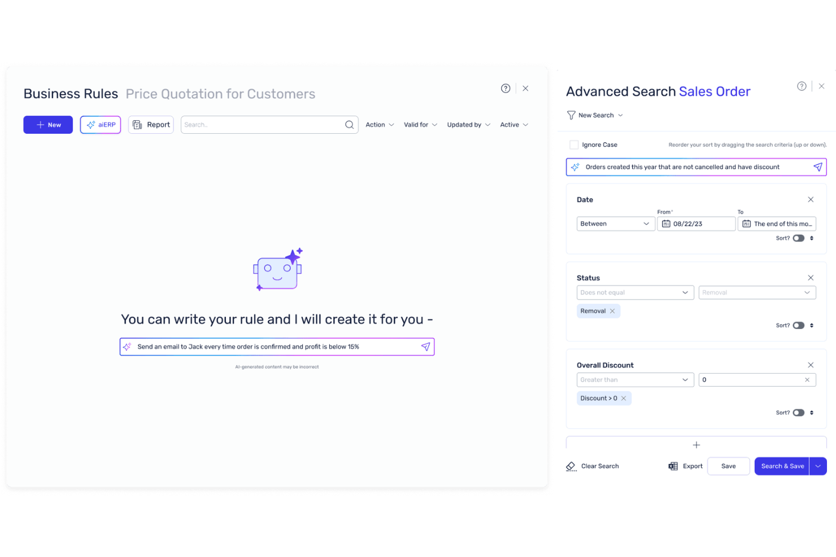Toggle sorting for Overall Discount
Image resolution: width=836 pixels, height=557 pixels.
pos(799,412)
